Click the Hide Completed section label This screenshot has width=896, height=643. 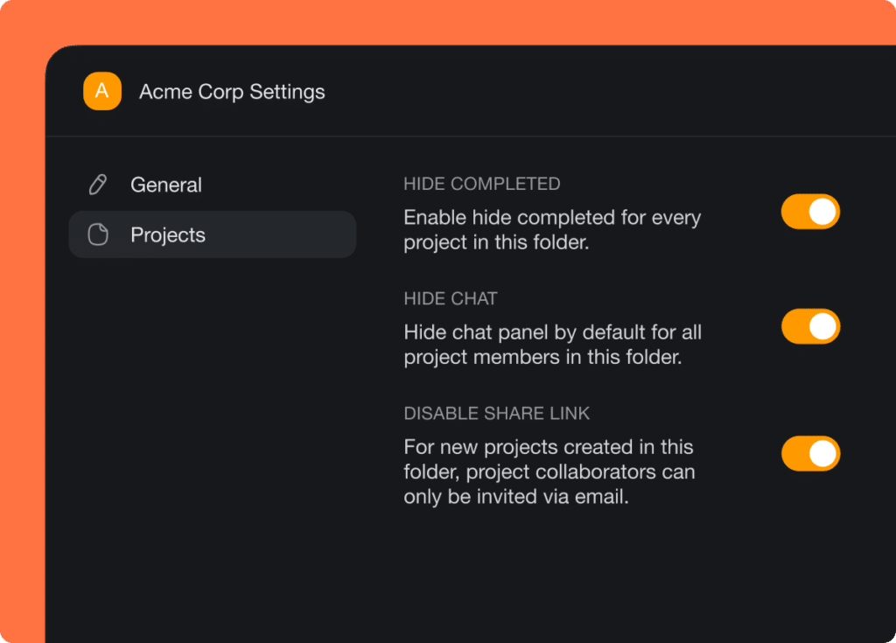pos(482,184)
